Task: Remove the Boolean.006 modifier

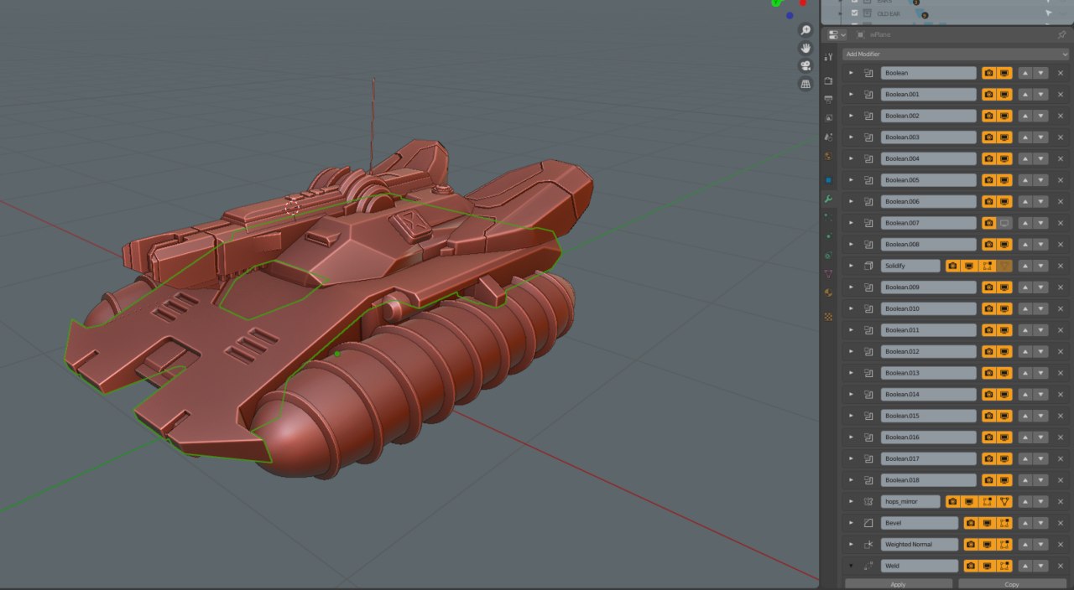Action: point(1061,201)
